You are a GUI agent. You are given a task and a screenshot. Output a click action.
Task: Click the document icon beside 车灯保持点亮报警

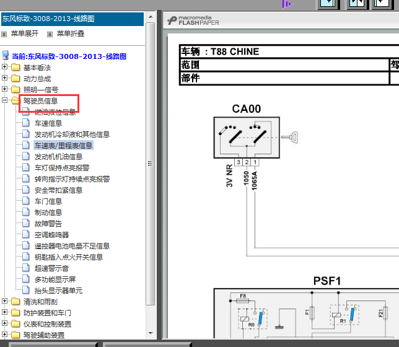click(x=25, y=167)
